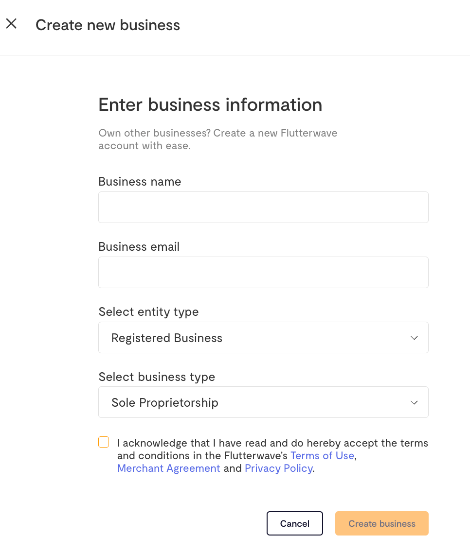
Task: Click the Select business type label
Action: (x=157, y=377)
